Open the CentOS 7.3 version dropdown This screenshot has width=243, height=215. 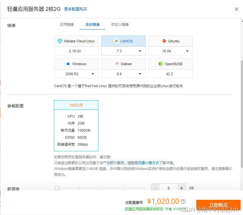click(x=123, y=51)
